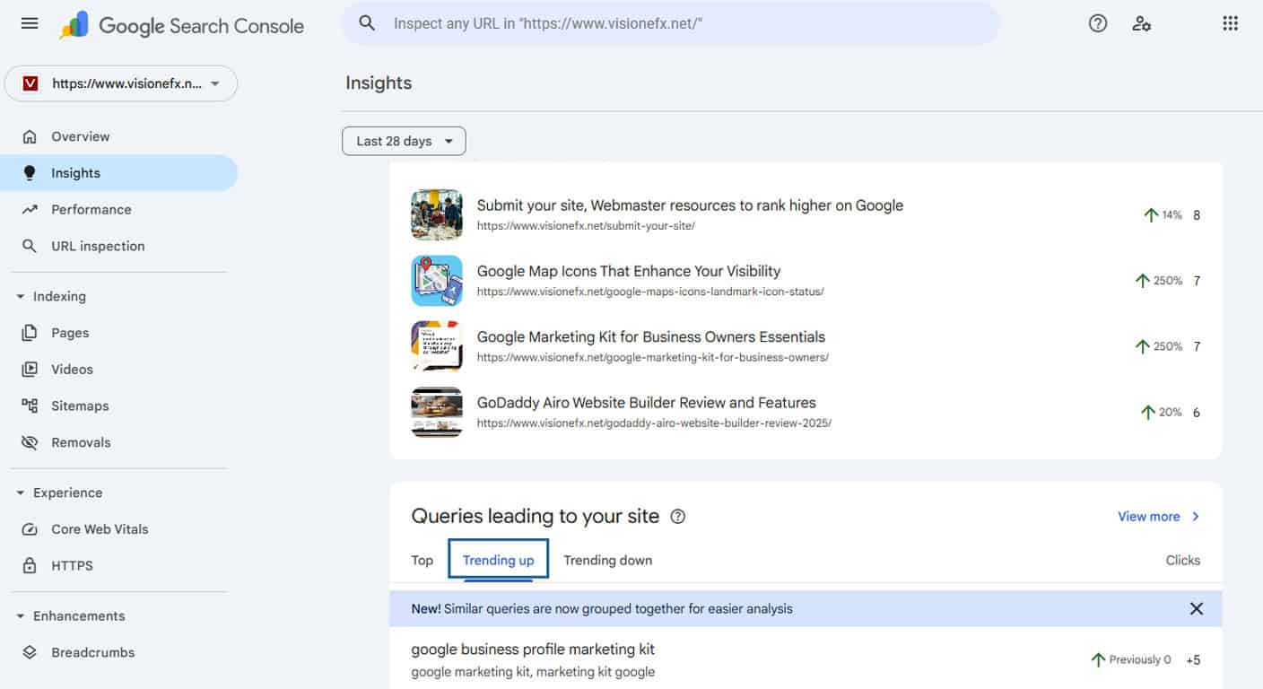Open 'google business profile marketing kit' query
This screenshot has height=689, width=1263.
click(533, 649)
